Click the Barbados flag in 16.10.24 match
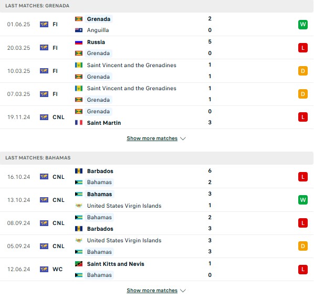This screenshot has height=300, width=314. (79, 171)
